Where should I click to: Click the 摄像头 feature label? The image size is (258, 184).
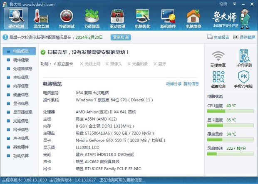pos(116,64)
